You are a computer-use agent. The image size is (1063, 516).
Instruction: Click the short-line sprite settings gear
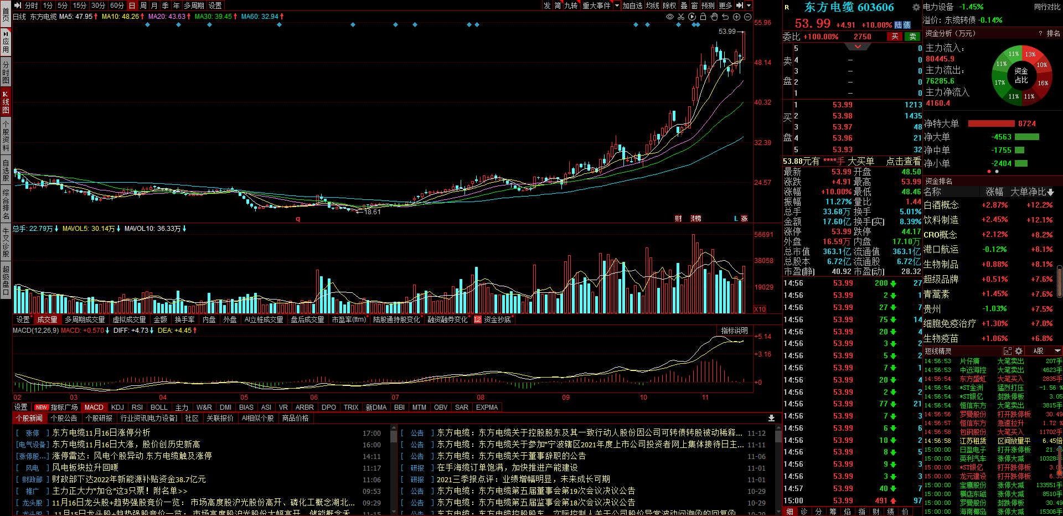[x=1019, y=351]
